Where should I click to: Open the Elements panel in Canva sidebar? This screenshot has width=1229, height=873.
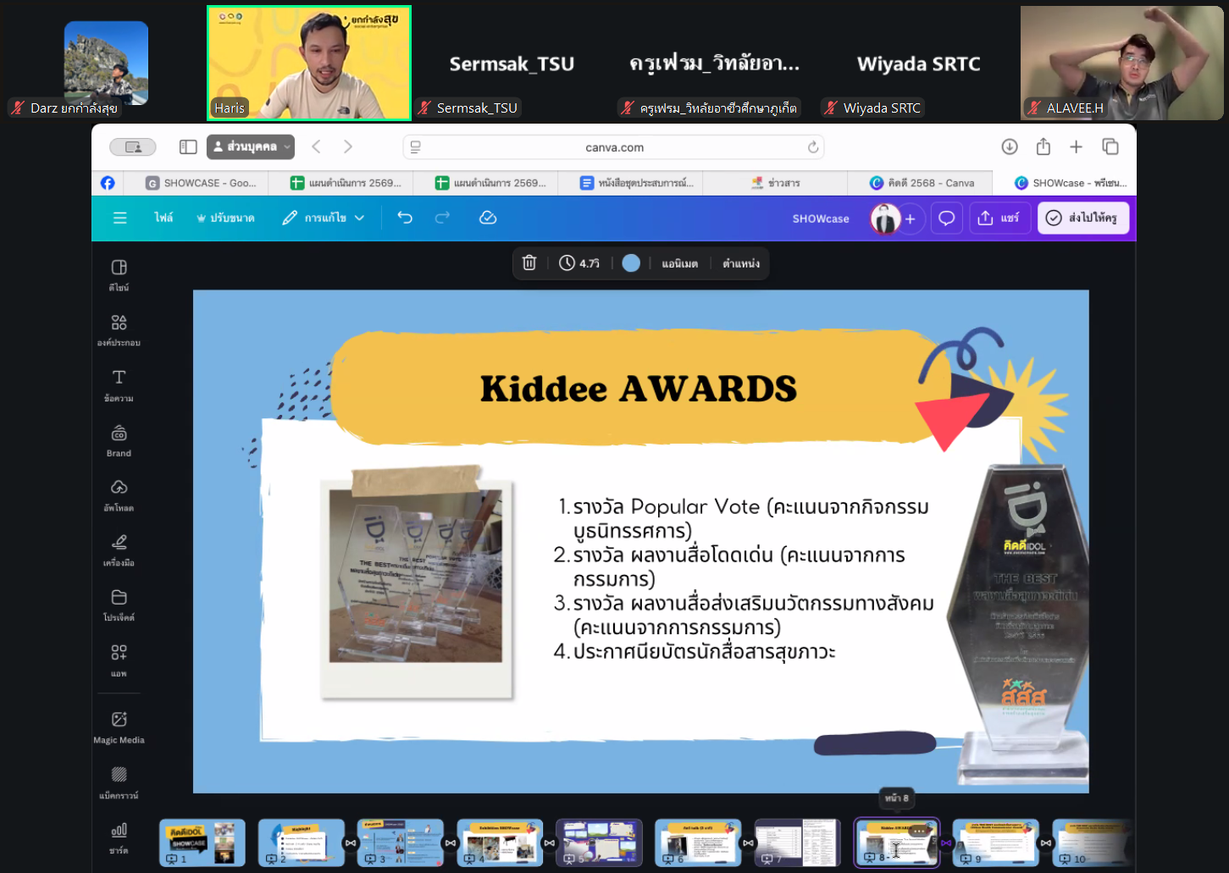(x=119, y=329)
